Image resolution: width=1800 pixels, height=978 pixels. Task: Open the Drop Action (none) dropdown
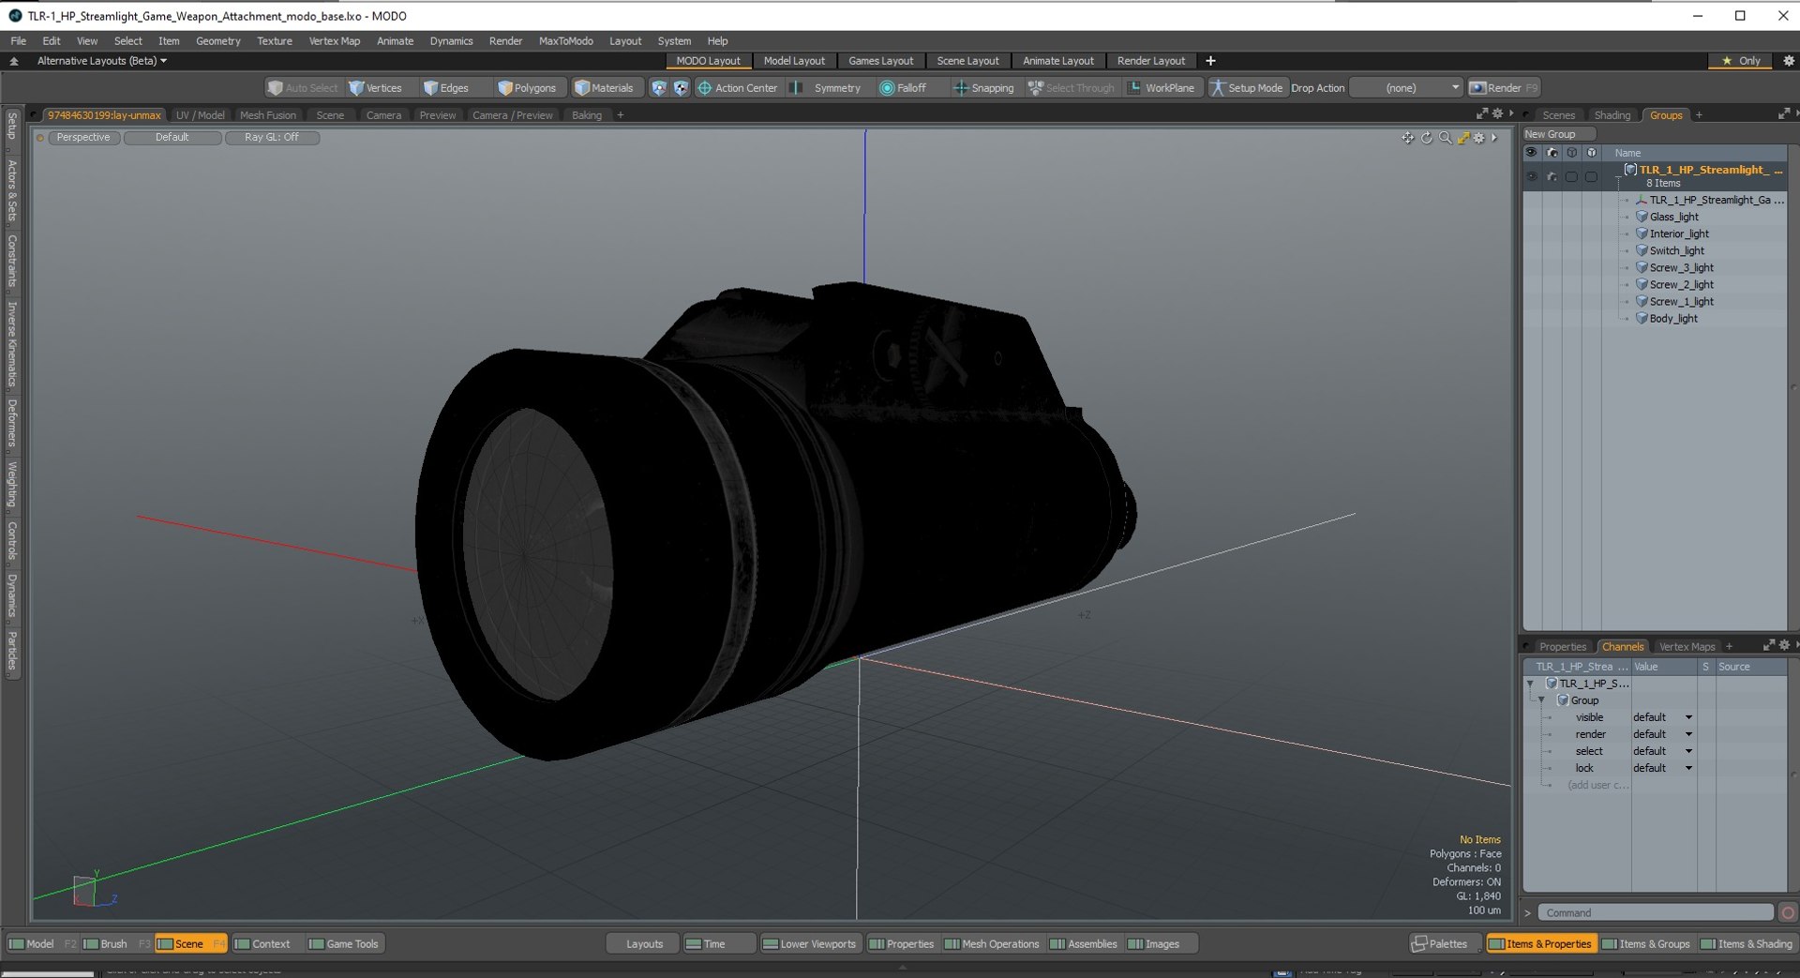pyautogui.click(x=1407, y=87)
